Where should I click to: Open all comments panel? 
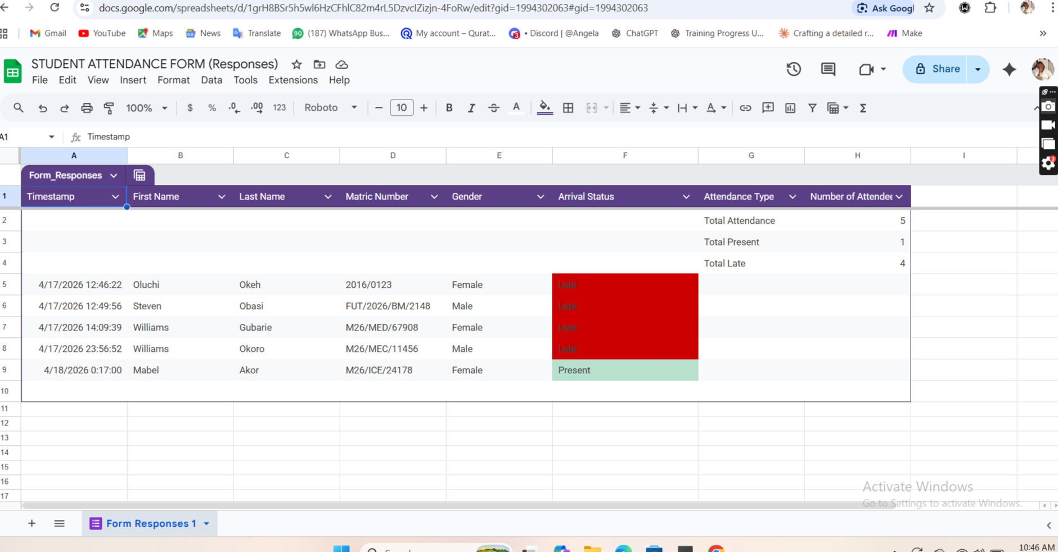pos(828,69)
